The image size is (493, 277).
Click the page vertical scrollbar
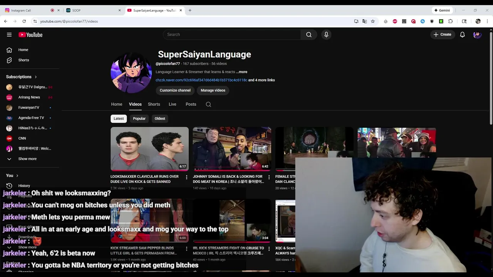[x=491, y=78]
